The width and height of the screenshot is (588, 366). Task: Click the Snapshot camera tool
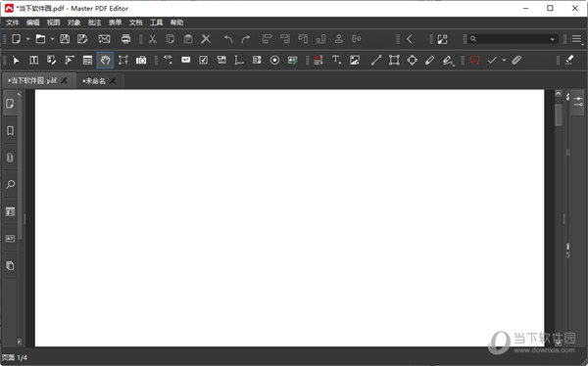click(141, 61)
